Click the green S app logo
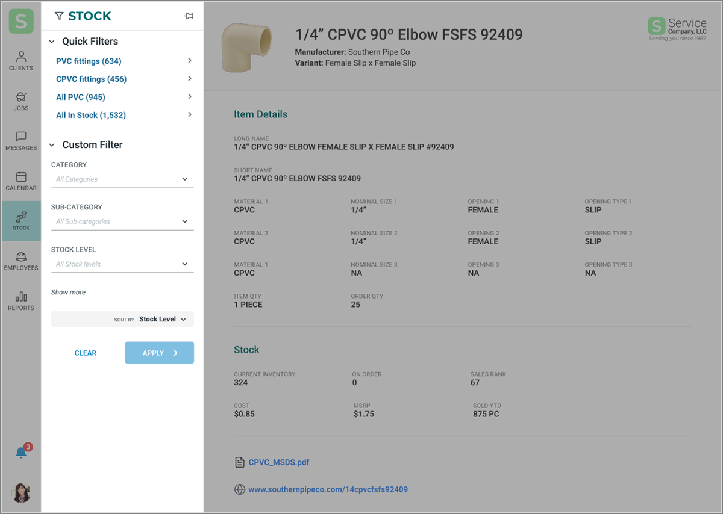Screen dimensions: 723x514 (x=21, y=21)
